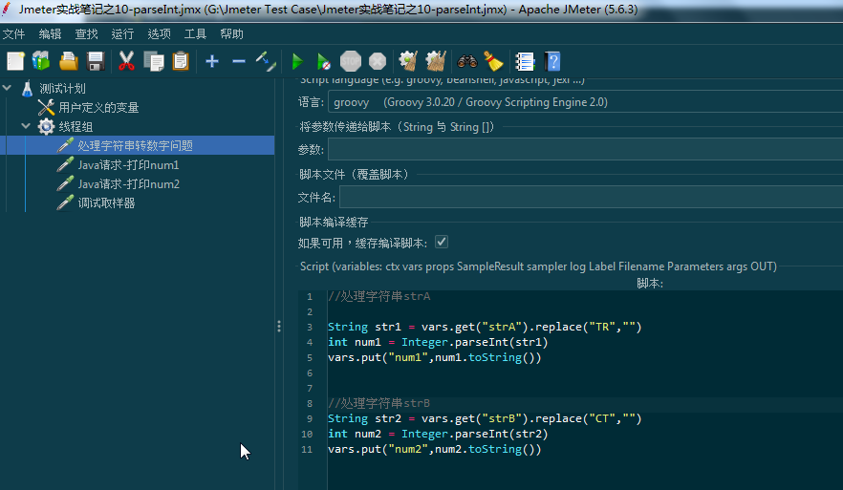Viewport: 843px width, 490px height.
Task: Collapse the 线程组 tree node
Action: (25, 126)
